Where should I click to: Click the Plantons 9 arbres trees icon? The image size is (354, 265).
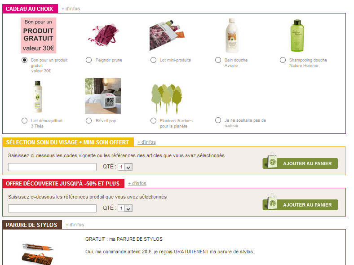click(167, 99)
